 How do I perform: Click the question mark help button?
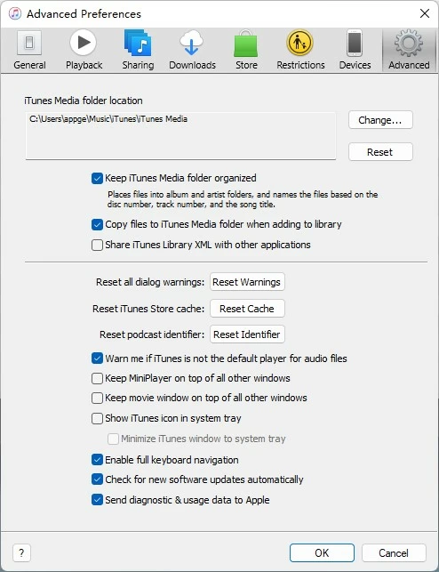21,553
